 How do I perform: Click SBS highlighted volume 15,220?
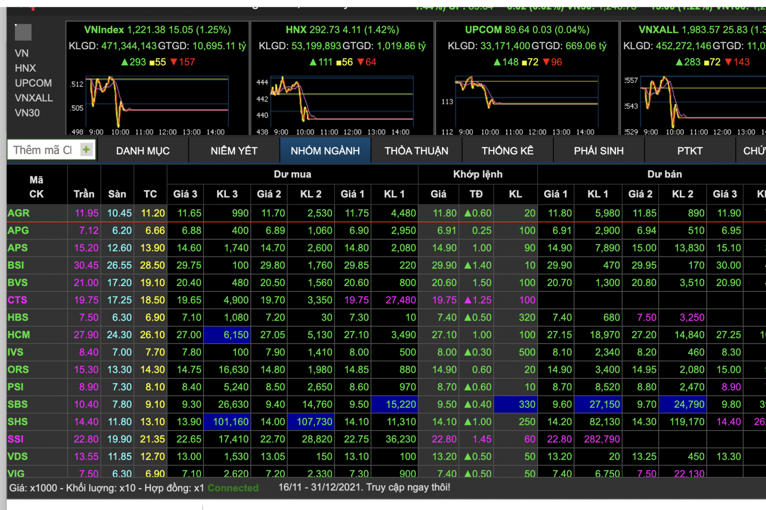point(394,405)
